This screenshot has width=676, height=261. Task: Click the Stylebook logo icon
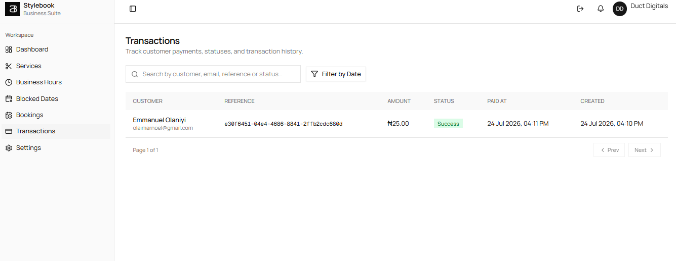point(12,9)
